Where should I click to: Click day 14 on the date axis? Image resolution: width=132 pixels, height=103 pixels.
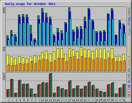(58, 100)
